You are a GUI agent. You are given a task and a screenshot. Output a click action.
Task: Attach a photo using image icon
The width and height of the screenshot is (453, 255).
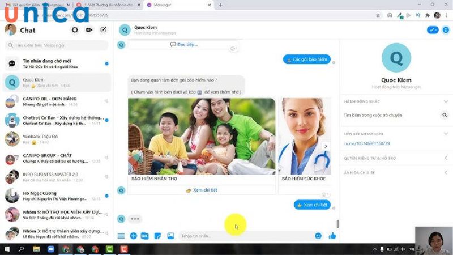170,236
